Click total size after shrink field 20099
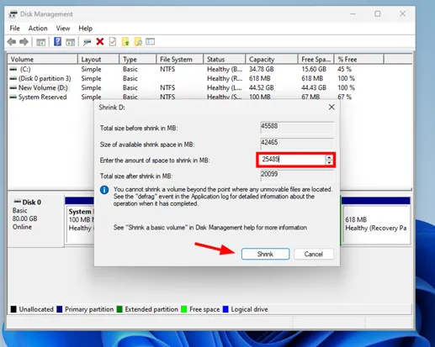This screenshot has width=435, height=347. click(297, 175)
